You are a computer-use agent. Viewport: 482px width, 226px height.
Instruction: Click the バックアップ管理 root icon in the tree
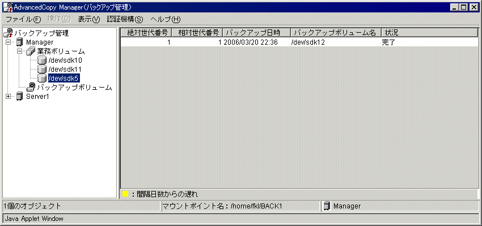9,33
